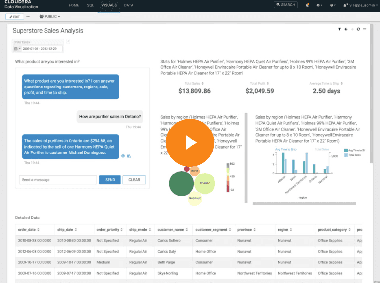Play the video with orange play button
The image size is (380, 283).
tap(190, 142)
